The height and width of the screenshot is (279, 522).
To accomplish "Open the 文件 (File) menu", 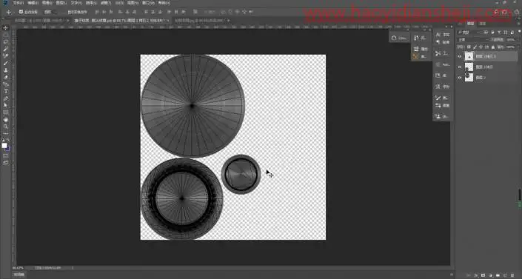I will point(18,3).
